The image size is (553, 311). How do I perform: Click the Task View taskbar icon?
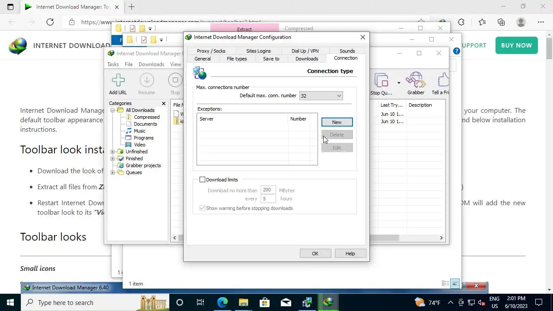(200, 302)
